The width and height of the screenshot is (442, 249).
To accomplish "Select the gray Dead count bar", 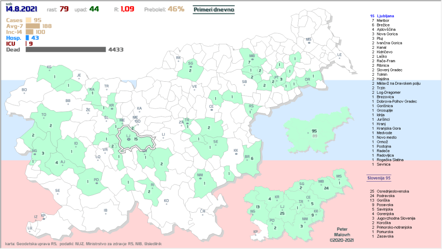I will [66, 49].
